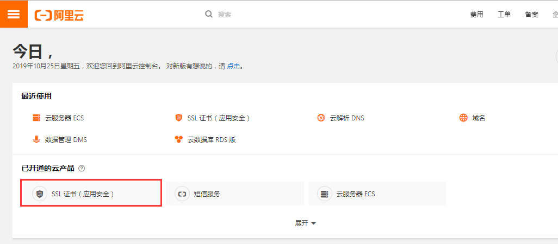The height and width of the screenshot is (244, 558).
Task: Open the orange hamburger menu
Action: (x=14, y=14)
